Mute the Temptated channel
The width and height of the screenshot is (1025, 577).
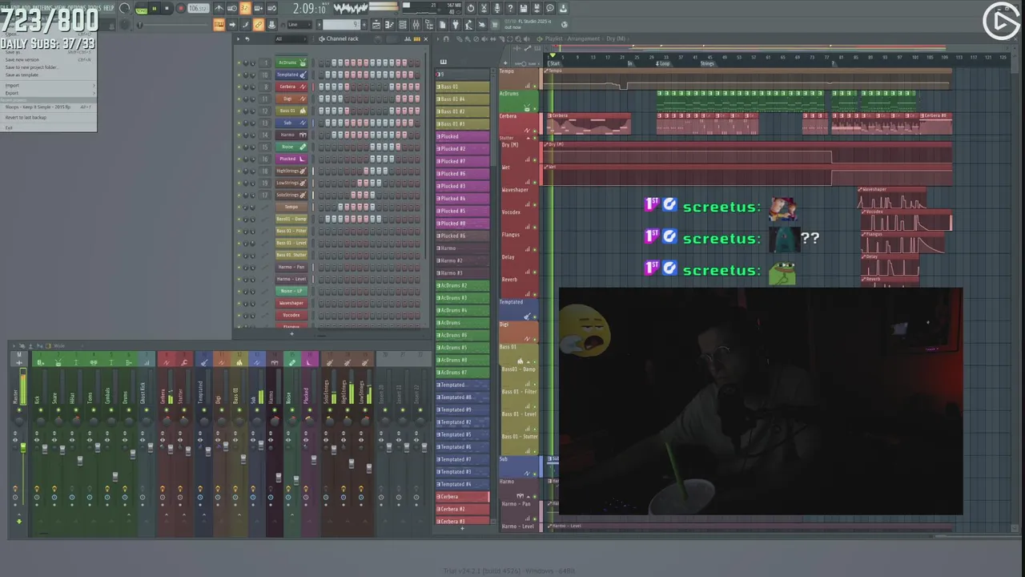239,75
